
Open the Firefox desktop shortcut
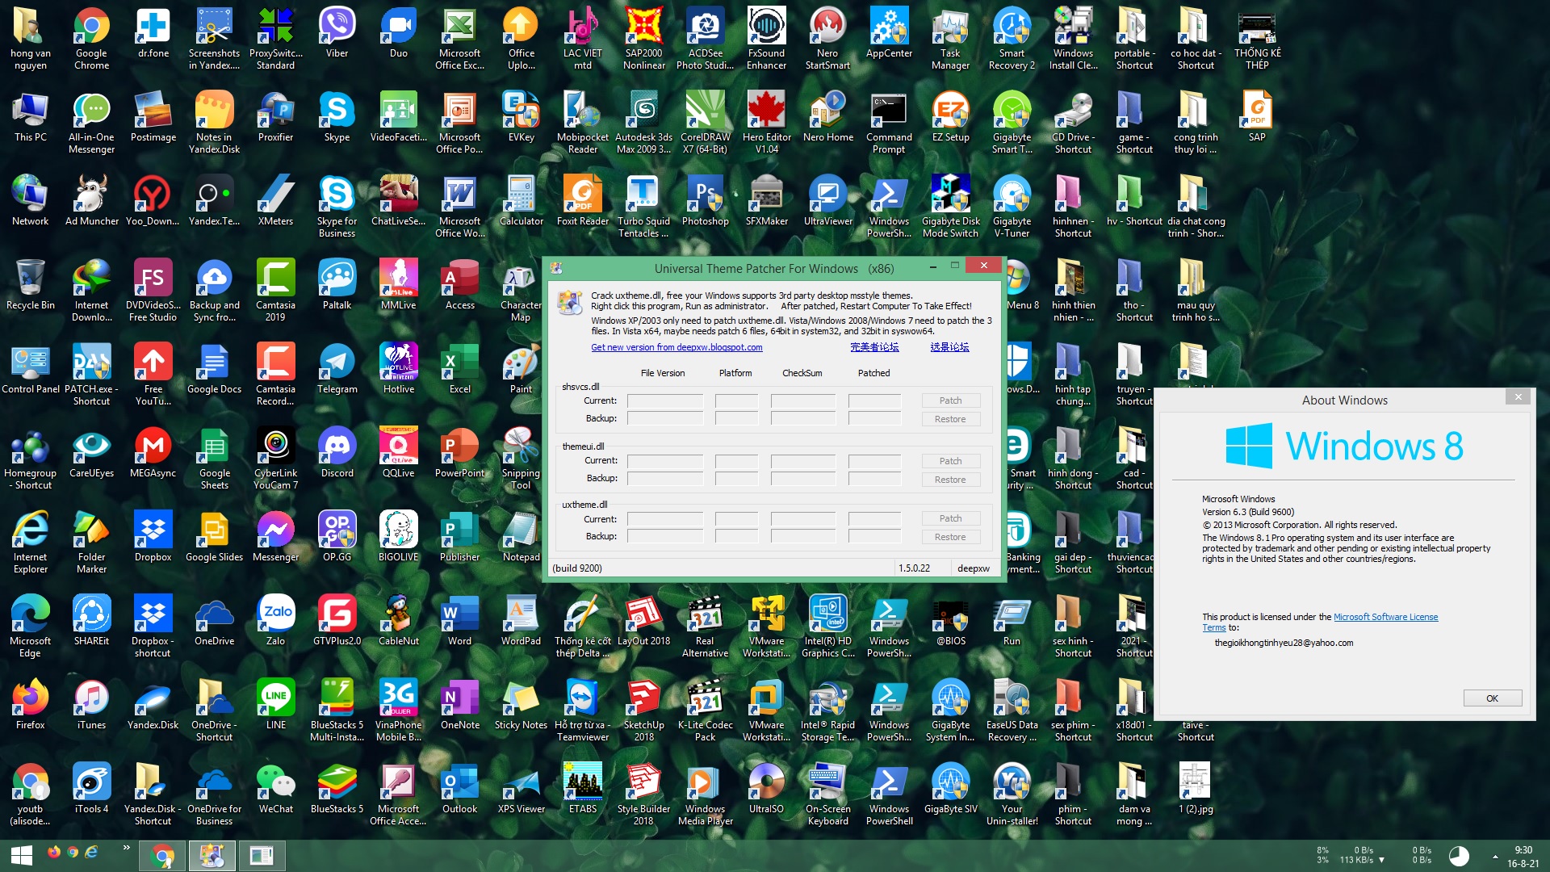tap(30, 704)
